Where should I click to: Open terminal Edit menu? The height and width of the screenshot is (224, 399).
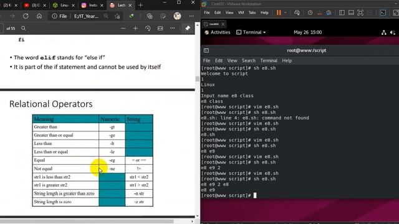219,60
